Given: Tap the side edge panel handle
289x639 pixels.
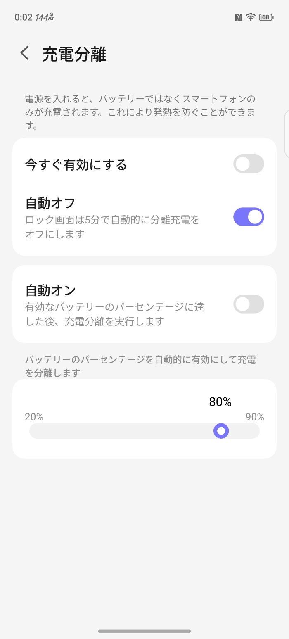Looking at the screenshot, I should (x=287, y=134).
